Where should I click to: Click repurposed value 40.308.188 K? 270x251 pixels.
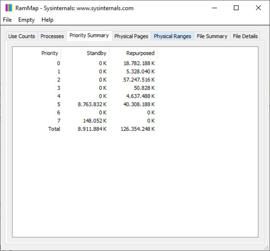click(139, 104)
